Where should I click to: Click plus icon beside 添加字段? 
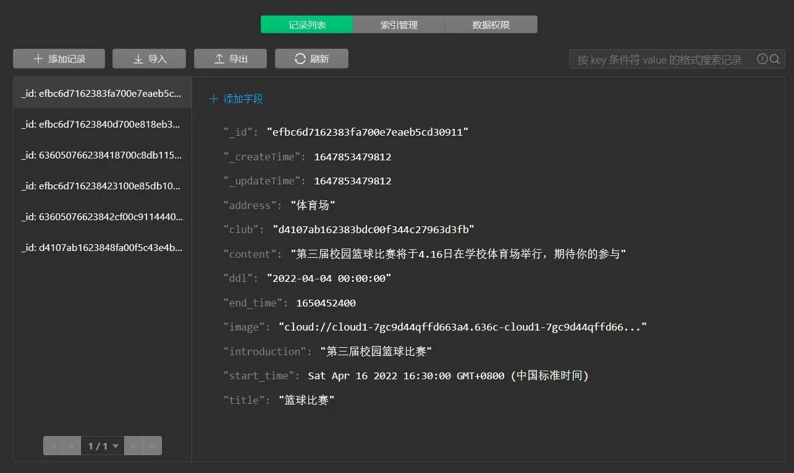(x=214, y=99)
